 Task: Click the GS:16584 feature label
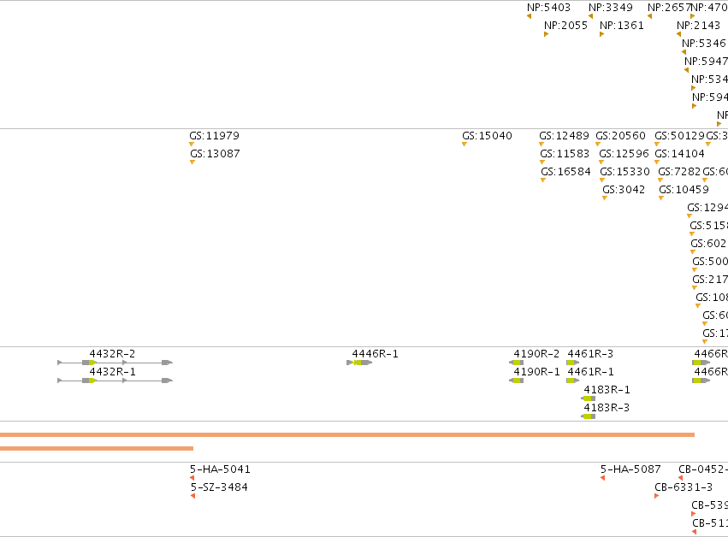[565, 172]
